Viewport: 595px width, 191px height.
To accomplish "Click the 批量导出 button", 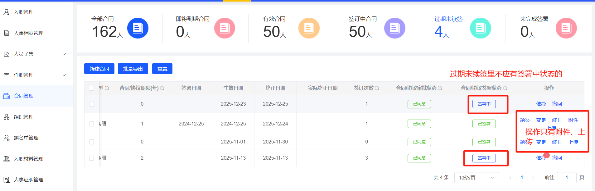I will pos(133,69).
